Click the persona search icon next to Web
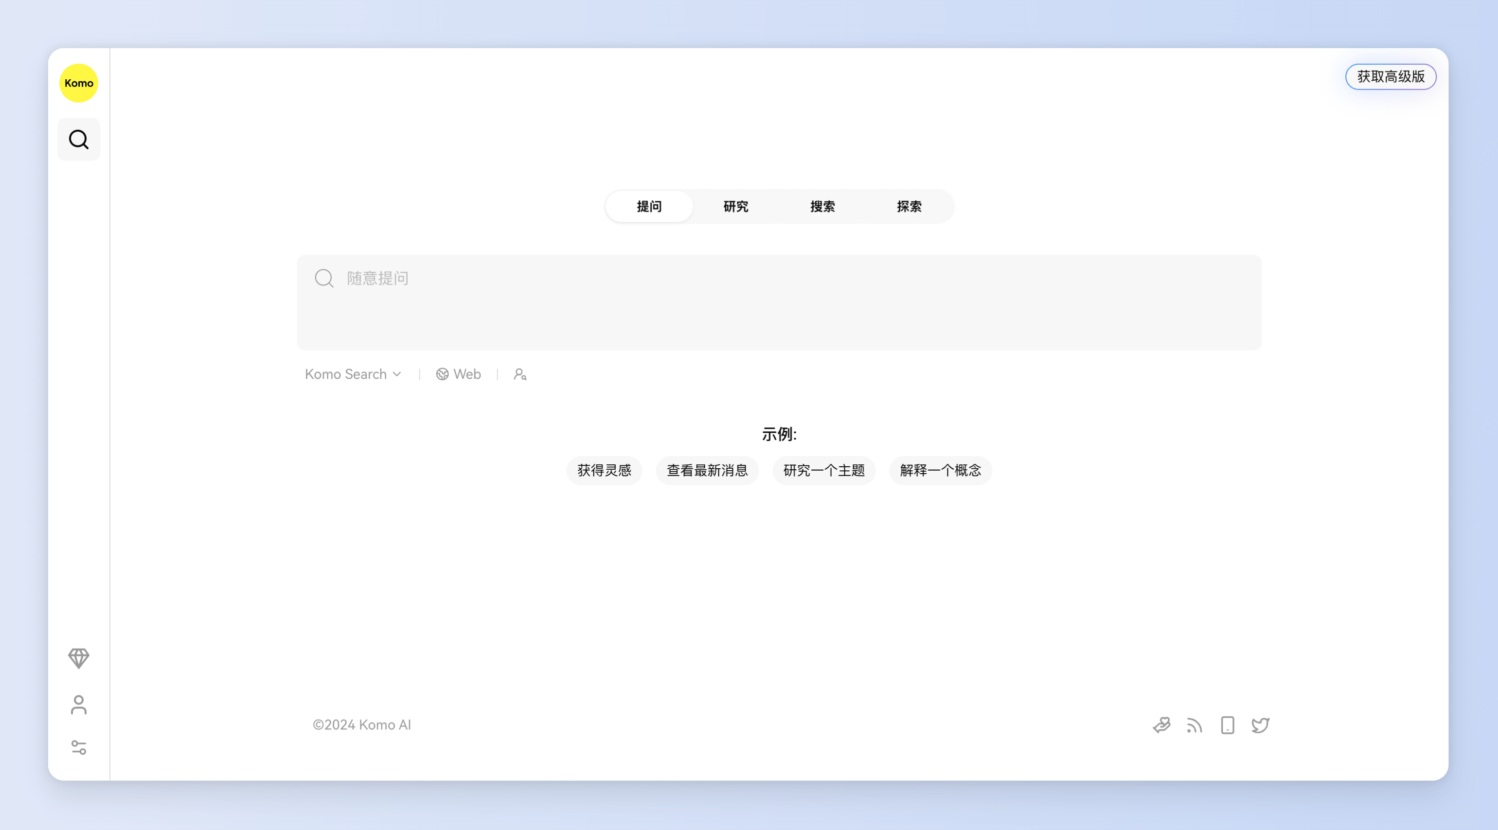The width and height of the screenshot is (1498, 830). click(x=520, y=374)
